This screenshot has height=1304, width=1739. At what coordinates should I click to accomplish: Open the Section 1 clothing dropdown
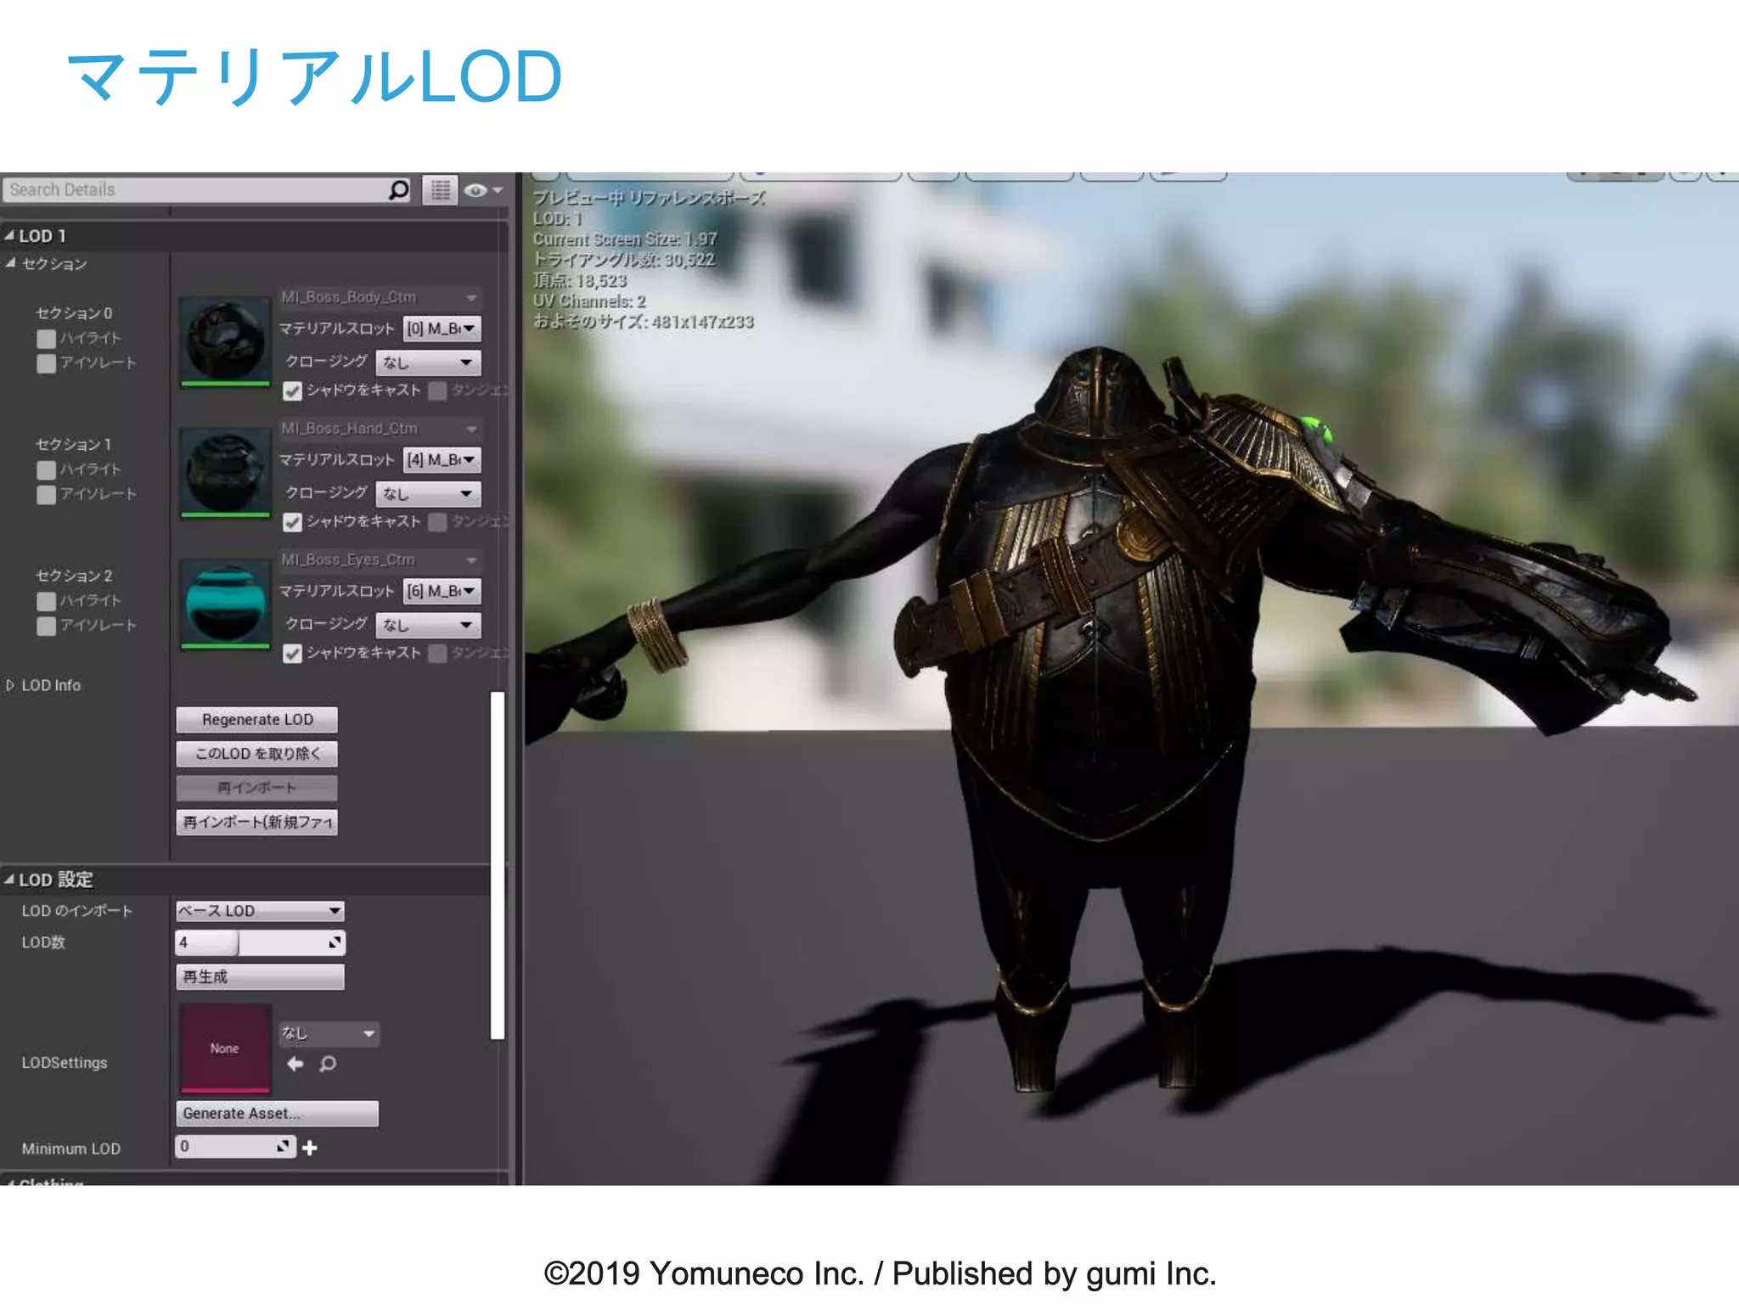point(428,493)
